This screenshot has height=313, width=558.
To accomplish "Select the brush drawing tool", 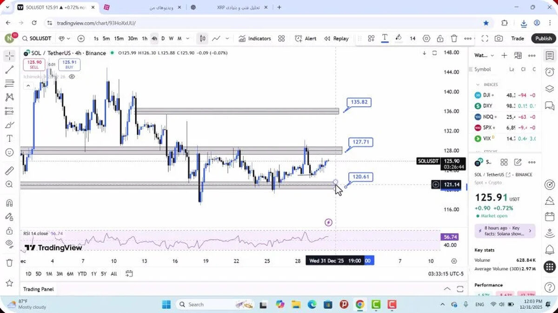I will (9, 125).
